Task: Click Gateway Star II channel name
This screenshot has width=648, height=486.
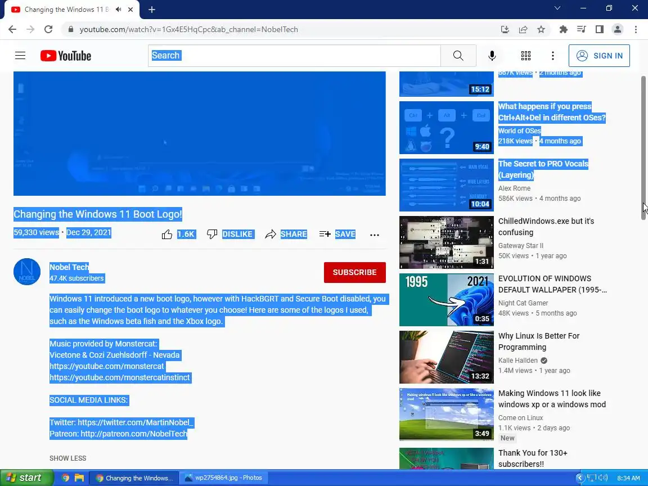Action: (521, 245)
